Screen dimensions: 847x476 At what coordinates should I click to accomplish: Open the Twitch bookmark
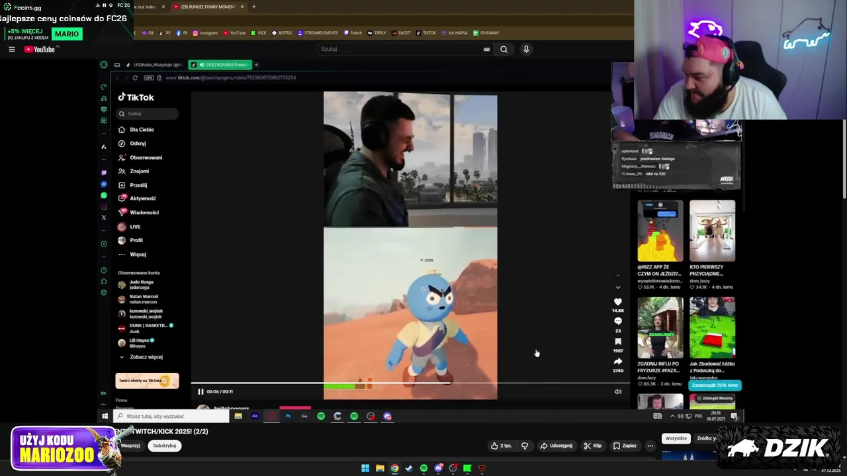tap(353, 33)
